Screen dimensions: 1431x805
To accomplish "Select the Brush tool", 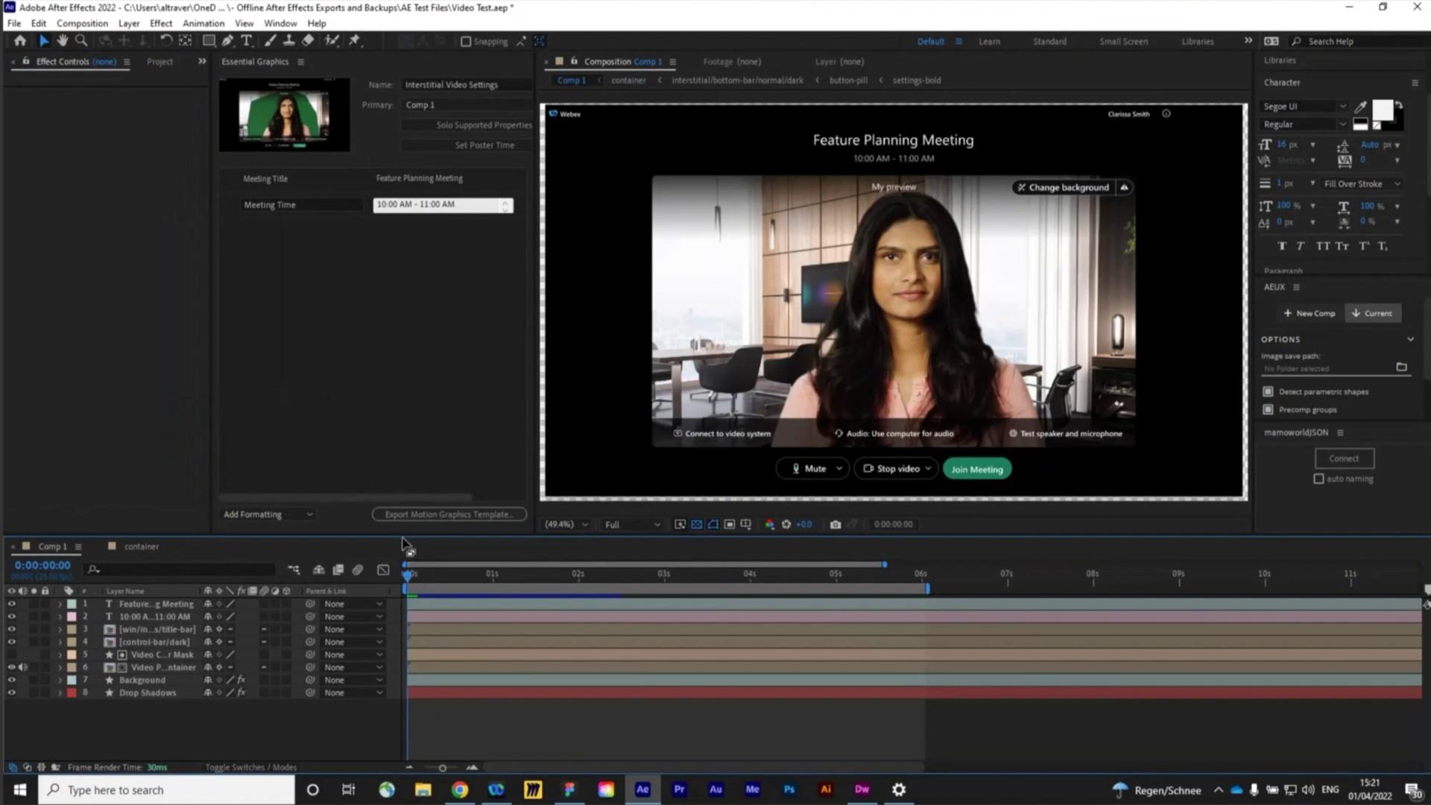I will click(270, 41).
